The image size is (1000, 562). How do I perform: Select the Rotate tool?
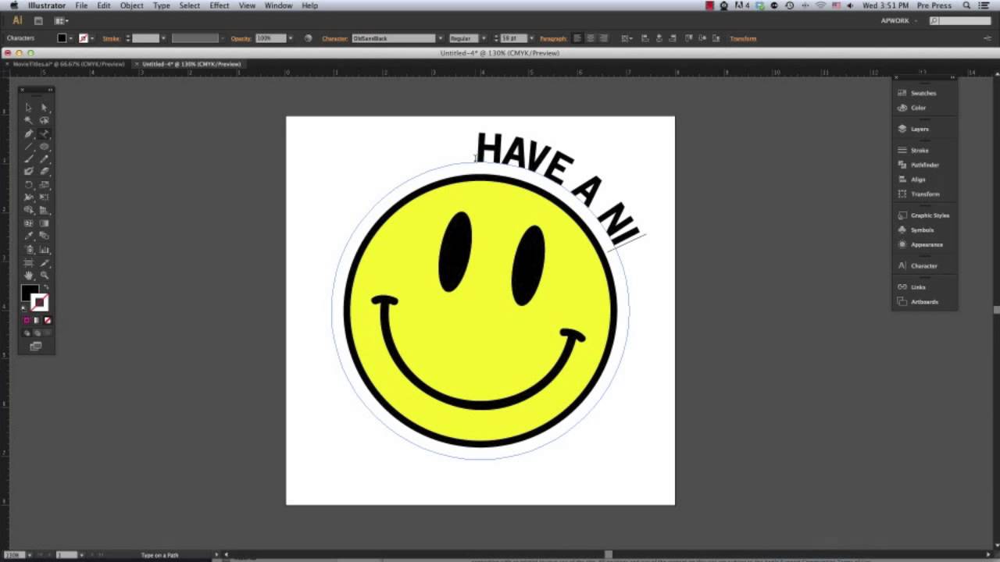click(x=28, y=185)
